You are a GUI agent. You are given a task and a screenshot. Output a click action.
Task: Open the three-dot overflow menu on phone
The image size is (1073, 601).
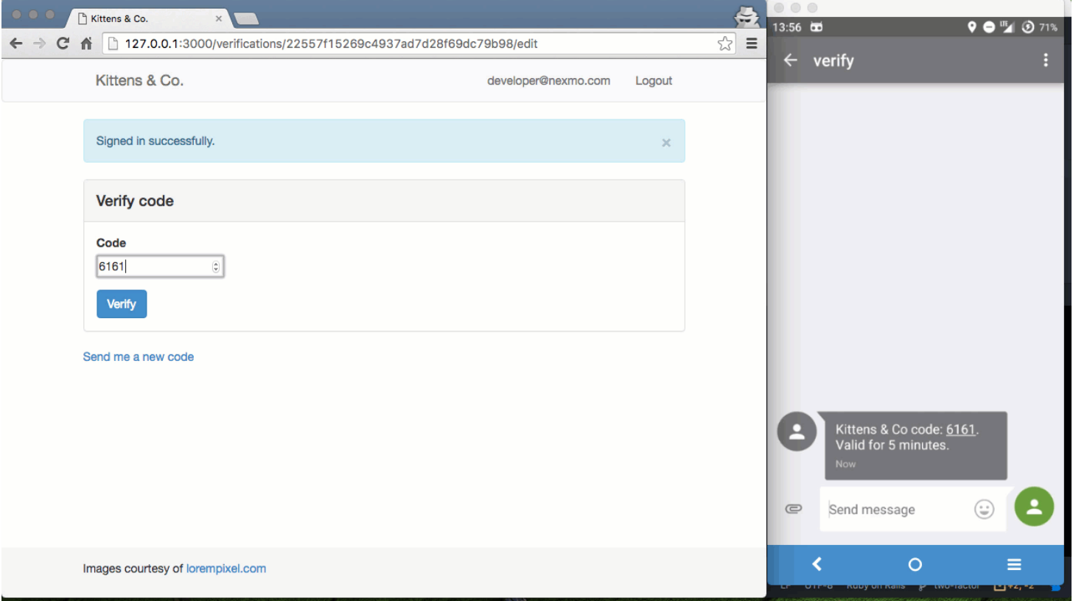(1046, 60)
